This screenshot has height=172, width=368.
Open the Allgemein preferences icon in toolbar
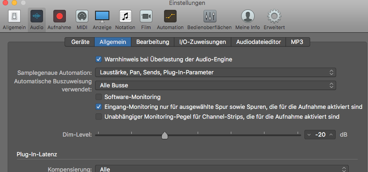point(14,16)
